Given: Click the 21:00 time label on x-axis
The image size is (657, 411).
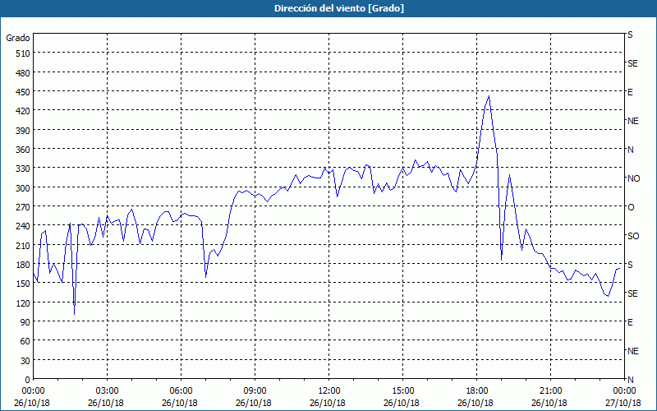Looking at the screenshot, I should click(x=550, y=391).
